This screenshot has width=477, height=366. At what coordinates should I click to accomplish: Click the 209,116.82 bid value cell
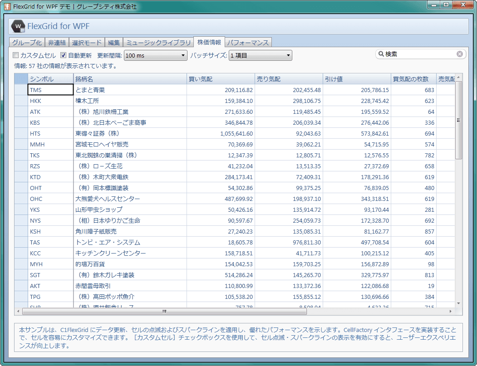[x=221, y=90]
